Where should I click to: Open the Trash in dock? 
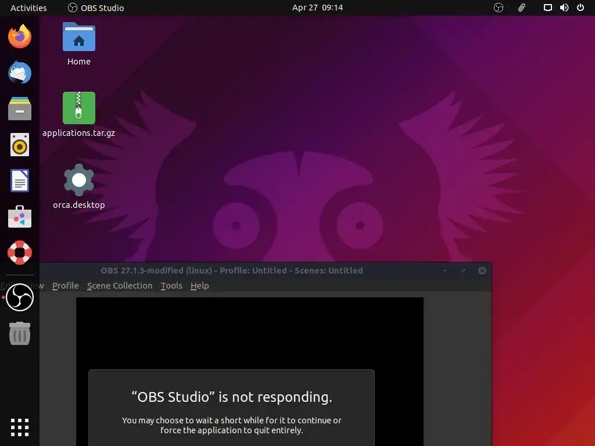pos(20,333)
